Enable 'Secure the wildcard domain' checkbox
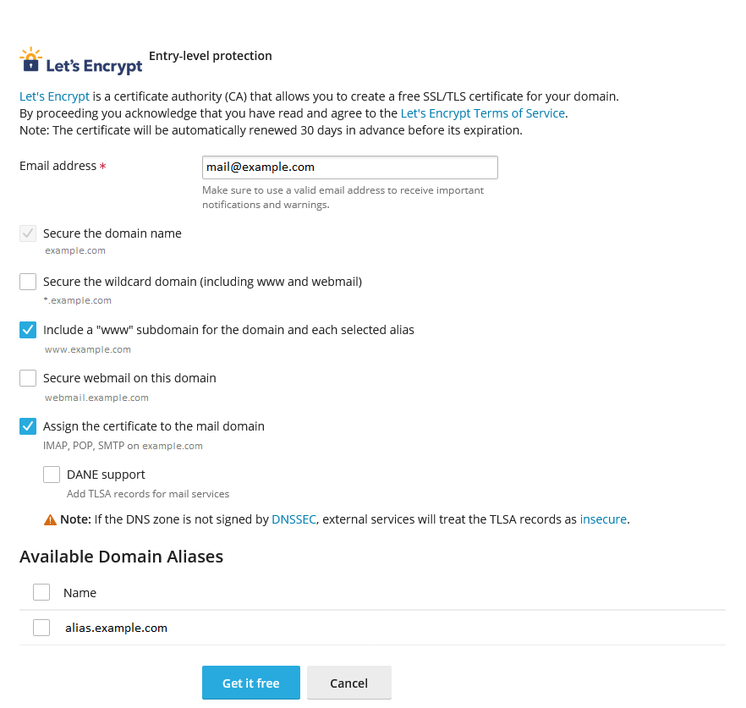Screen dimensions: 746x708 tap(27, 281)
